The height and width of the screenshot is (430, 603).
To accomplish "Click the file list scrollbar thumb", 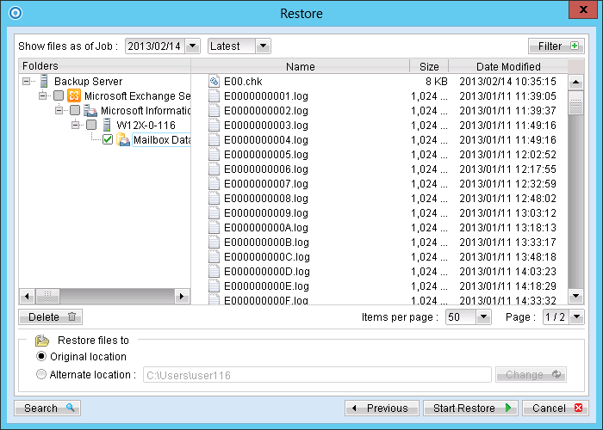I will point(576,102).
